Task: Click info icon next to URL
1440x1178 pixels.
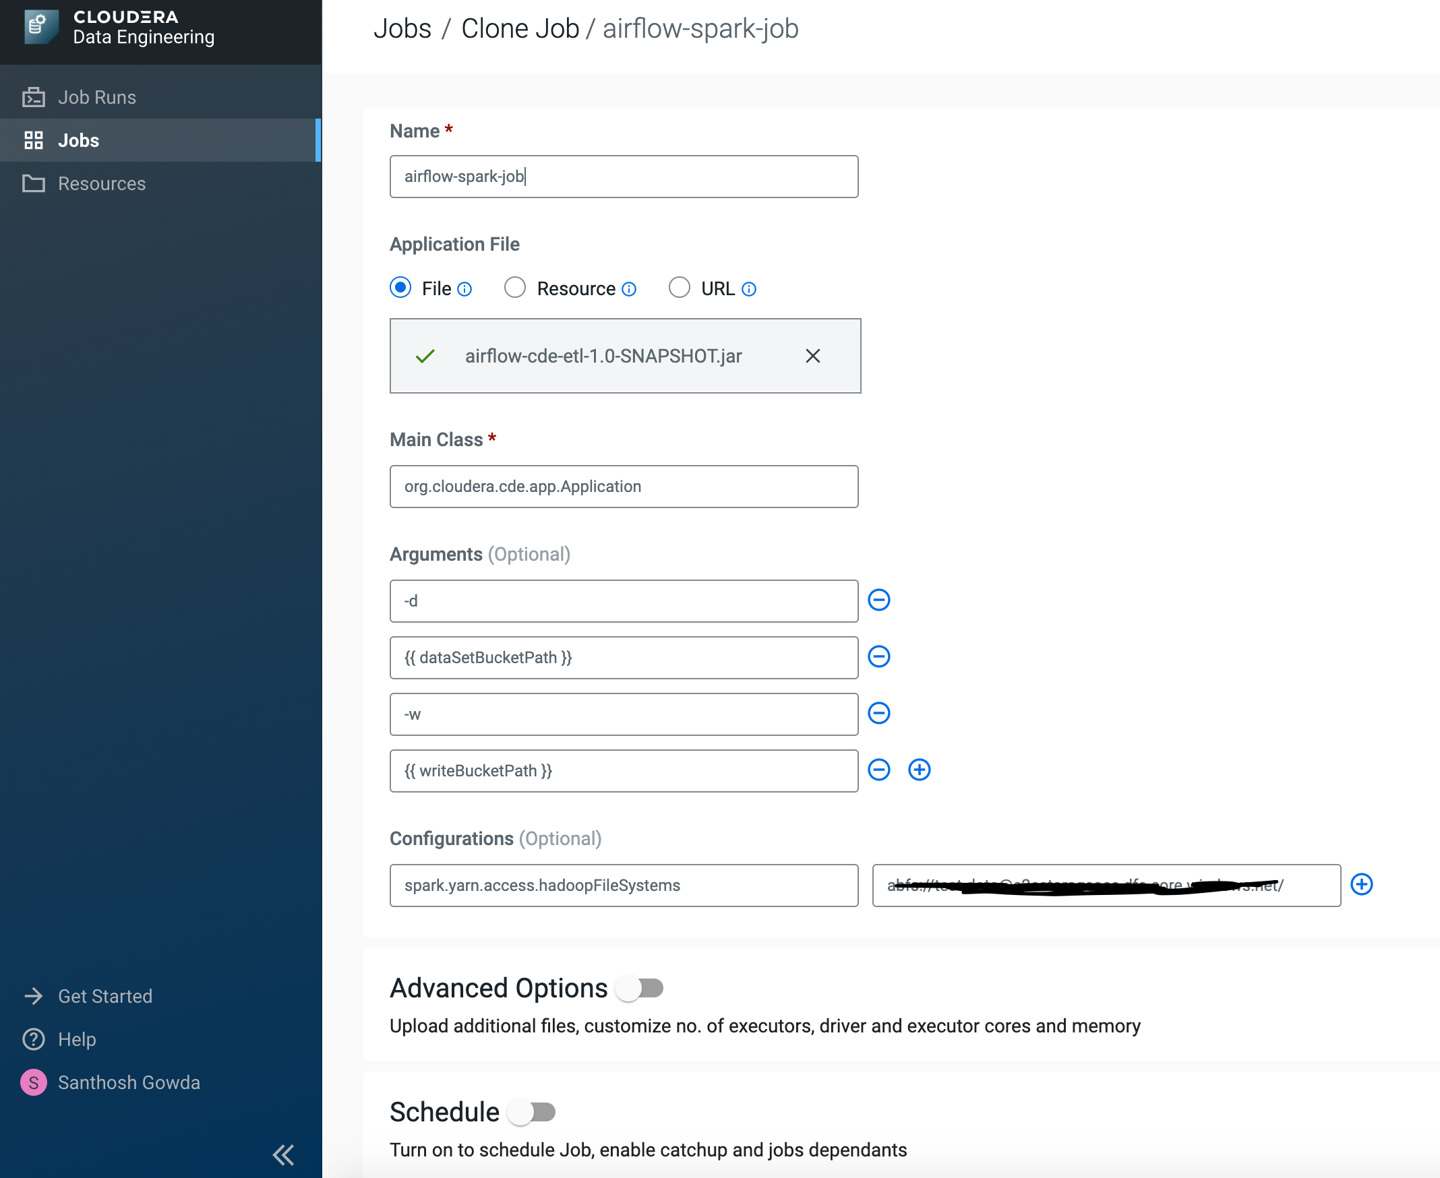Action: (x=748, y=289)
